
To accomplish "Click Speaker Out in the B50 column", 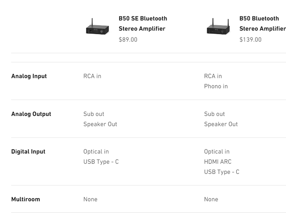I will click(221, 124).
